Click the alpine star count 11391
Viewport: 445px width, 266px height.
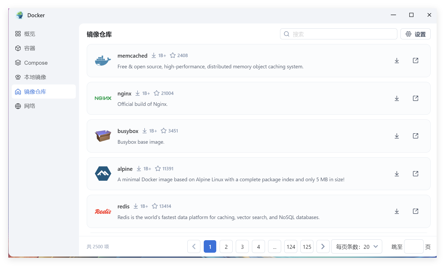click(x=168, y=169)
